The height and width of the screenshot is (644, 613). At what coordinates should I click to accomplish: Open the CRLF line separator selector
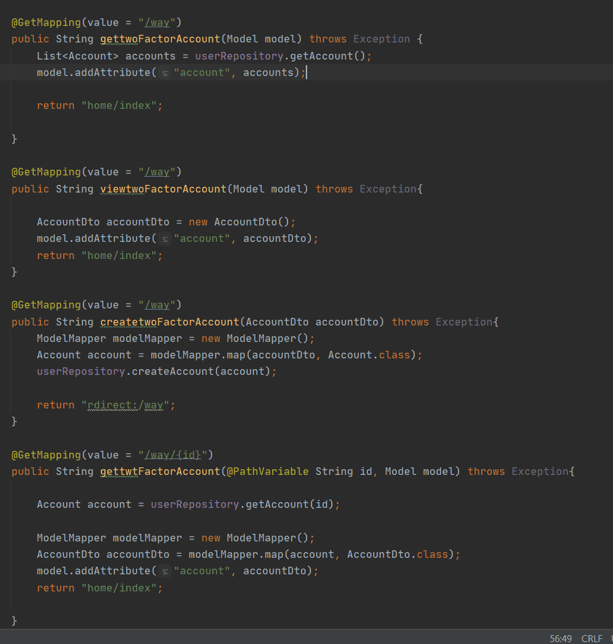click(591, 639)
